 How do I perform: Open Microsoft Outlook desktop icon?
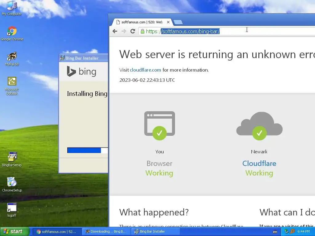click(12, 86)
